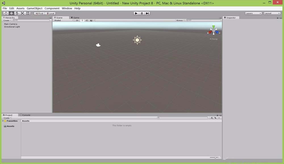Expand the Favorites tree
The height and width of the screenshot is (164, 284).
[x=3, y=121]
